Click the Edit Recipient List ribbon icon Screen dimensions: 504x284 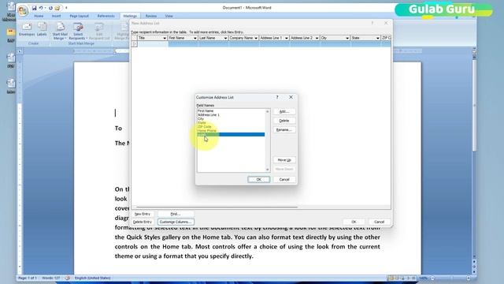point(99,31)
